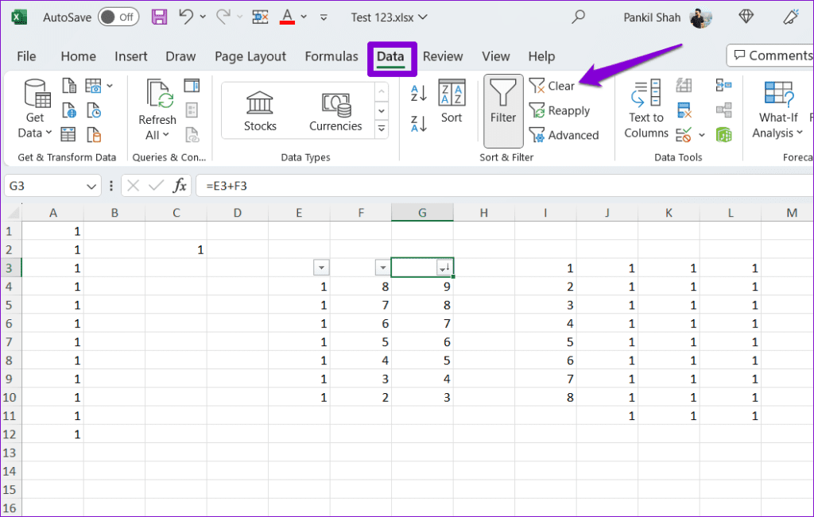814x517 pixels.
Task: Switch to the Page Layout tab
Action: point(250,56)
